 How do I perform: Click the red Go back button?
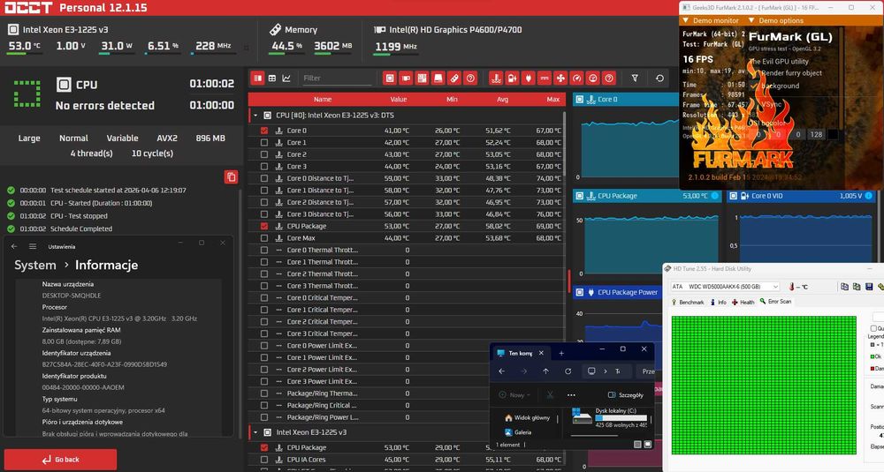pos(60,460)
